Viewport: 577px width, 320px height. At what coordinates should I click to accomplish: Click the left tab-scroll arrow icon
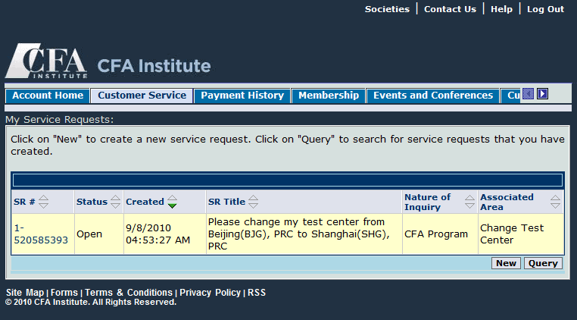529,95
